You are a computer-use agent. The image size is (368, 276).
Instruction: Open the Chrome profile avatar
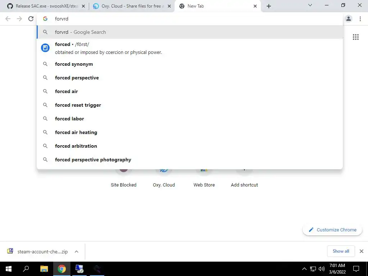click(349, 19)
